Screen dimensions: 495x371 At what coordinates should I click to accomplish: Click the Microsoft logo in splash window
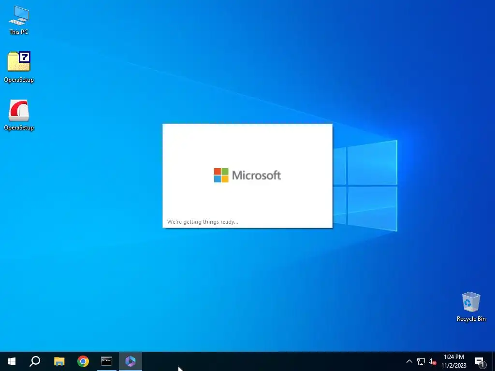point(247,175)
